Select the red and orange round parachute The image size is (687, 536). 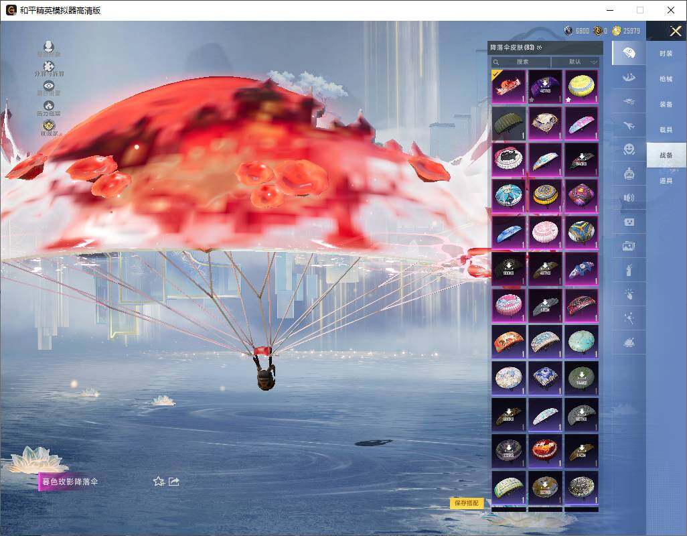(x=544, y=451)
